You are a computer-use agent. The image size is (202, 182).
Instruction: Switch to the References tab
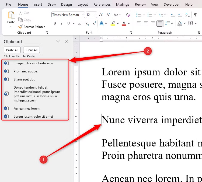[102, 4]
